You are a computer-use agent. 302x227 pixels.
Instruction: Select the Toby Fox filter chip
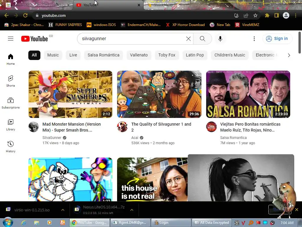(167, 55)
